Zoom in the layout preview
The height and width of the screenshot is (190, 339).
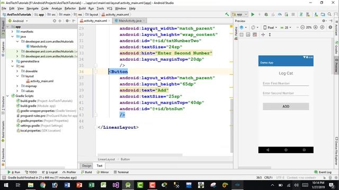point(316,27)
